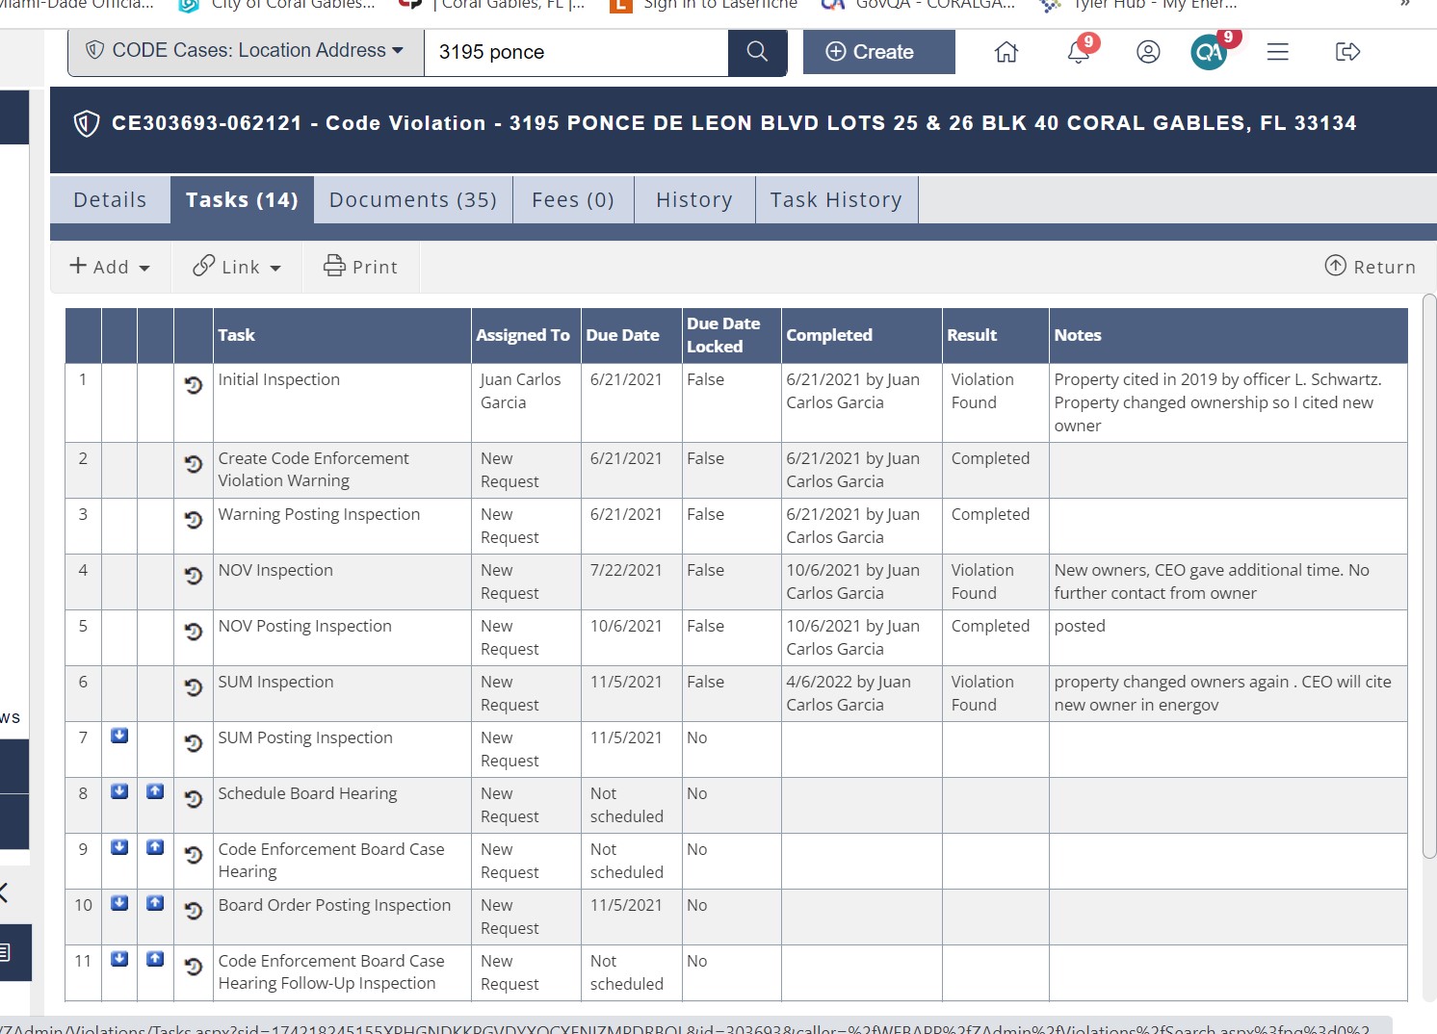This screenshot has height=1034, width=1437.
Task: Expand the Link dropdown menu
Action: point(237,267)
